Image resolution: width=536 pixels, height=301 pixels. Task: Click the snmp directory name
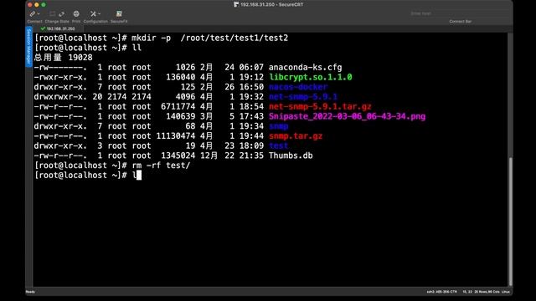click(x=278, y=126)
